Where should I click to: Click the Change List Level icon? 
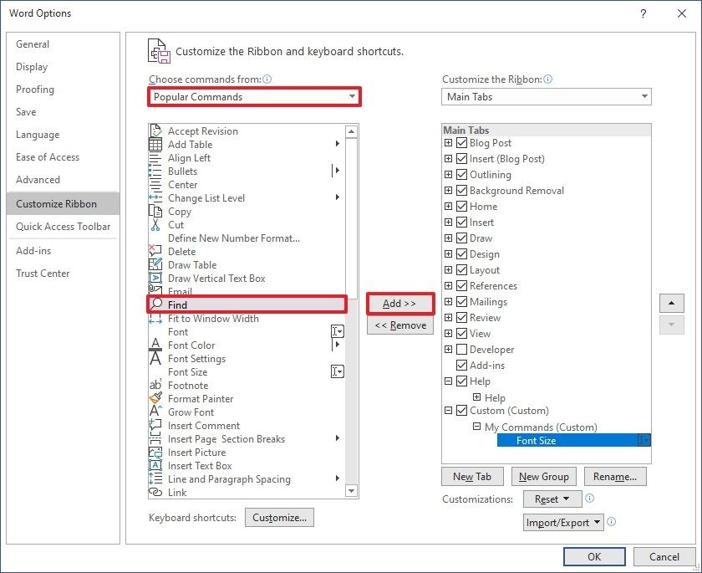tap(155, 197)
